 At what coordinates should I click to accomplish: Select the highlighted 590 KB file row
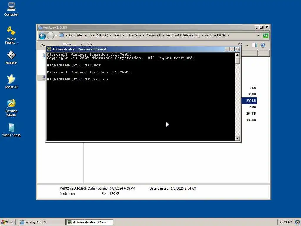coord(249,101)
